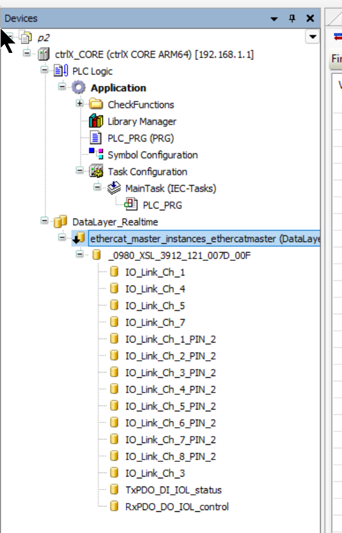Click the IO_Link_Ch_3 icon
This screenshot has height=533, width=342.
pos(114,472)
